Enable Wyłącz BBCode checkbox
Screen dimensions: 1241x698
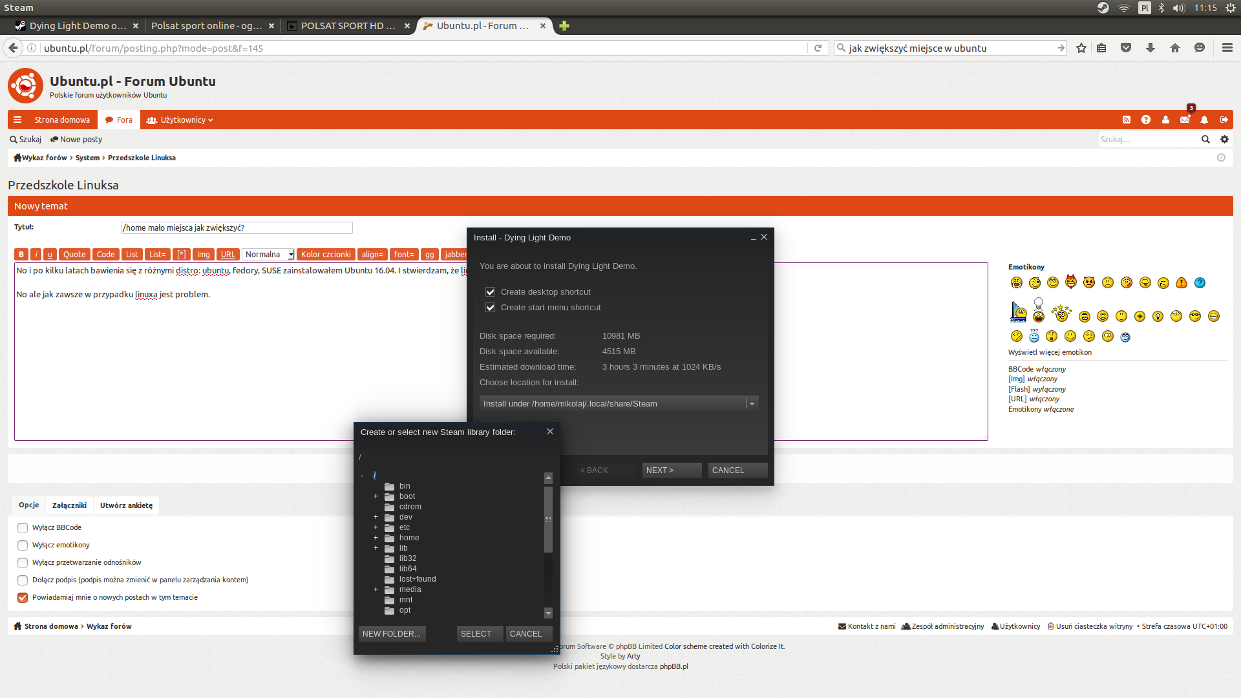23,528
